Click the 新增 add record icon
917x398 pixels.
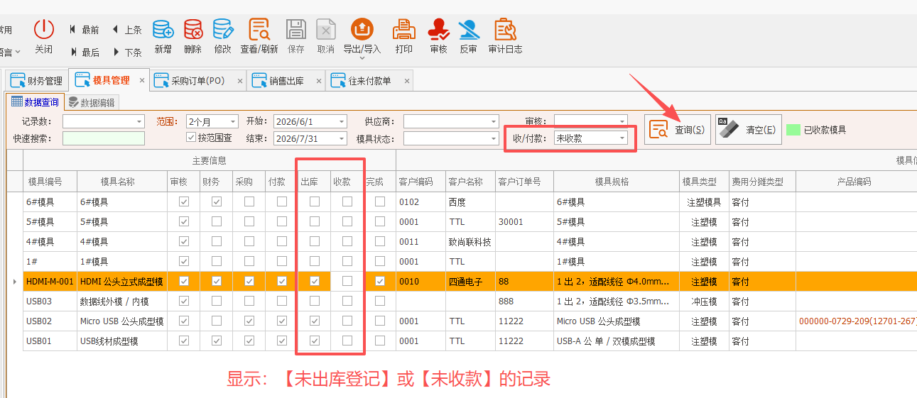(x=163, y=30)
